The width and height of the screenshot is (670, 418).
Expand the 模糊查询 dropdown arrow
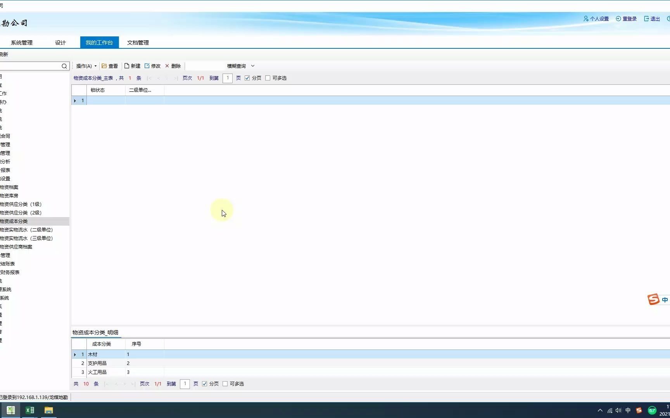pos(253,66)
